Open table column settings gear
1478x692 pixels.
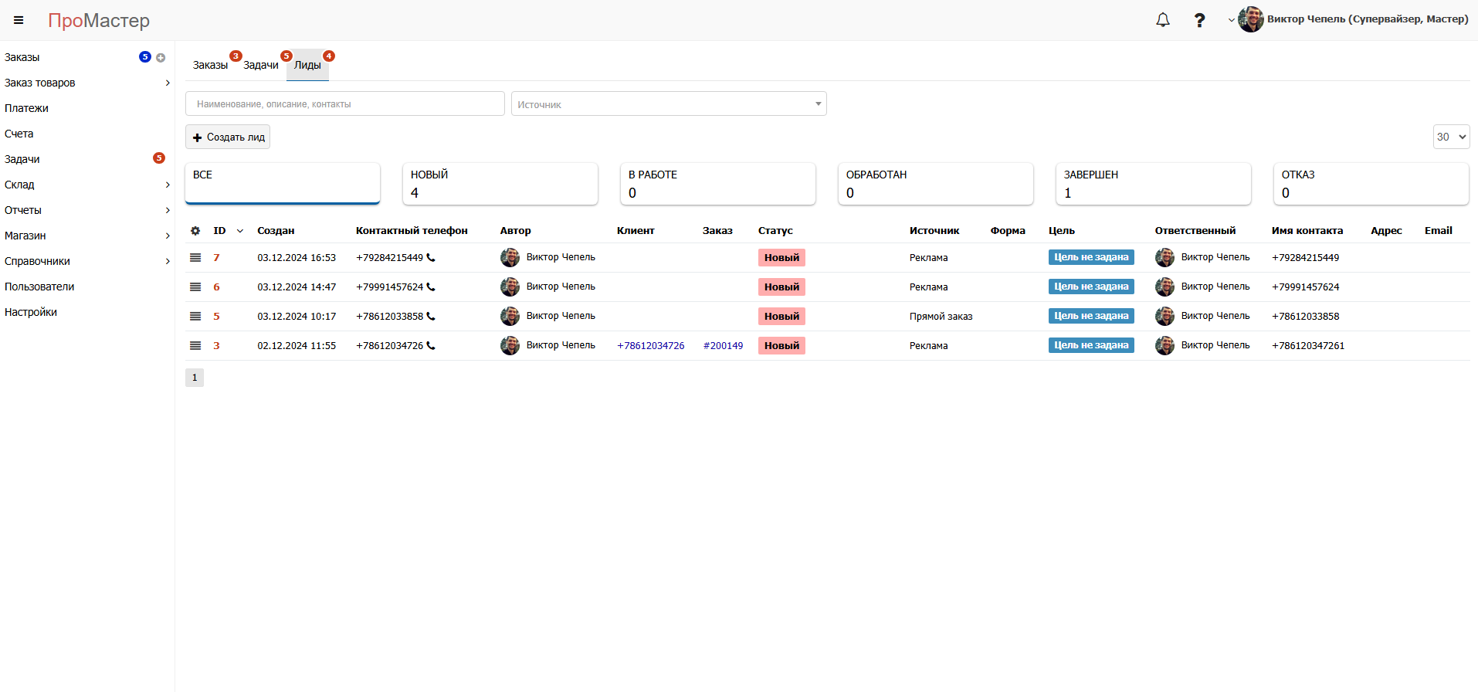[x=195, y=231]
